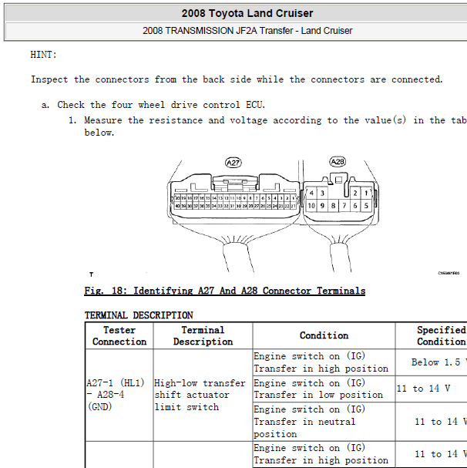
Task: Select the 'TRANSMISSION JF2A Transfer' subtitle line
Action: coord(247,31)
